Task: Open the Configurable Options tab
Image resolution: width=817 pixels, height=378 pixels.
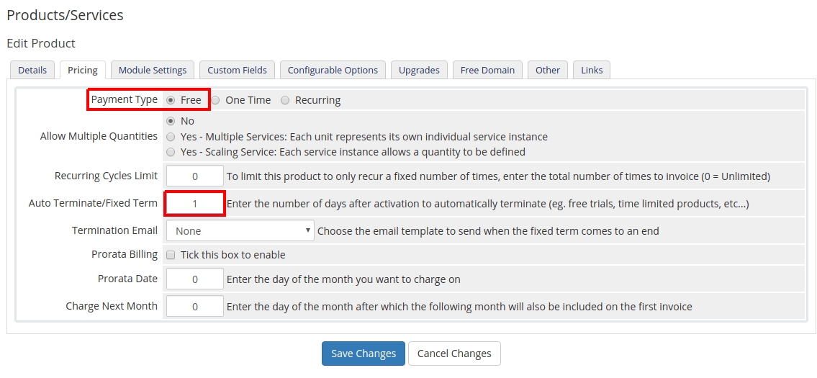Action: (333, 70)
